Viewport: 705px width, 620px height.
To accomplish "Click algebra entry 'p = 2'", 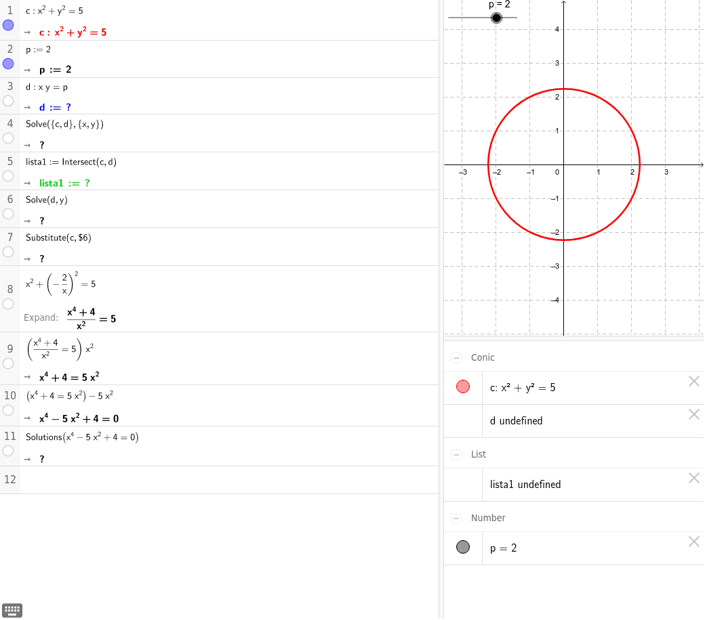I will point(503,548).
